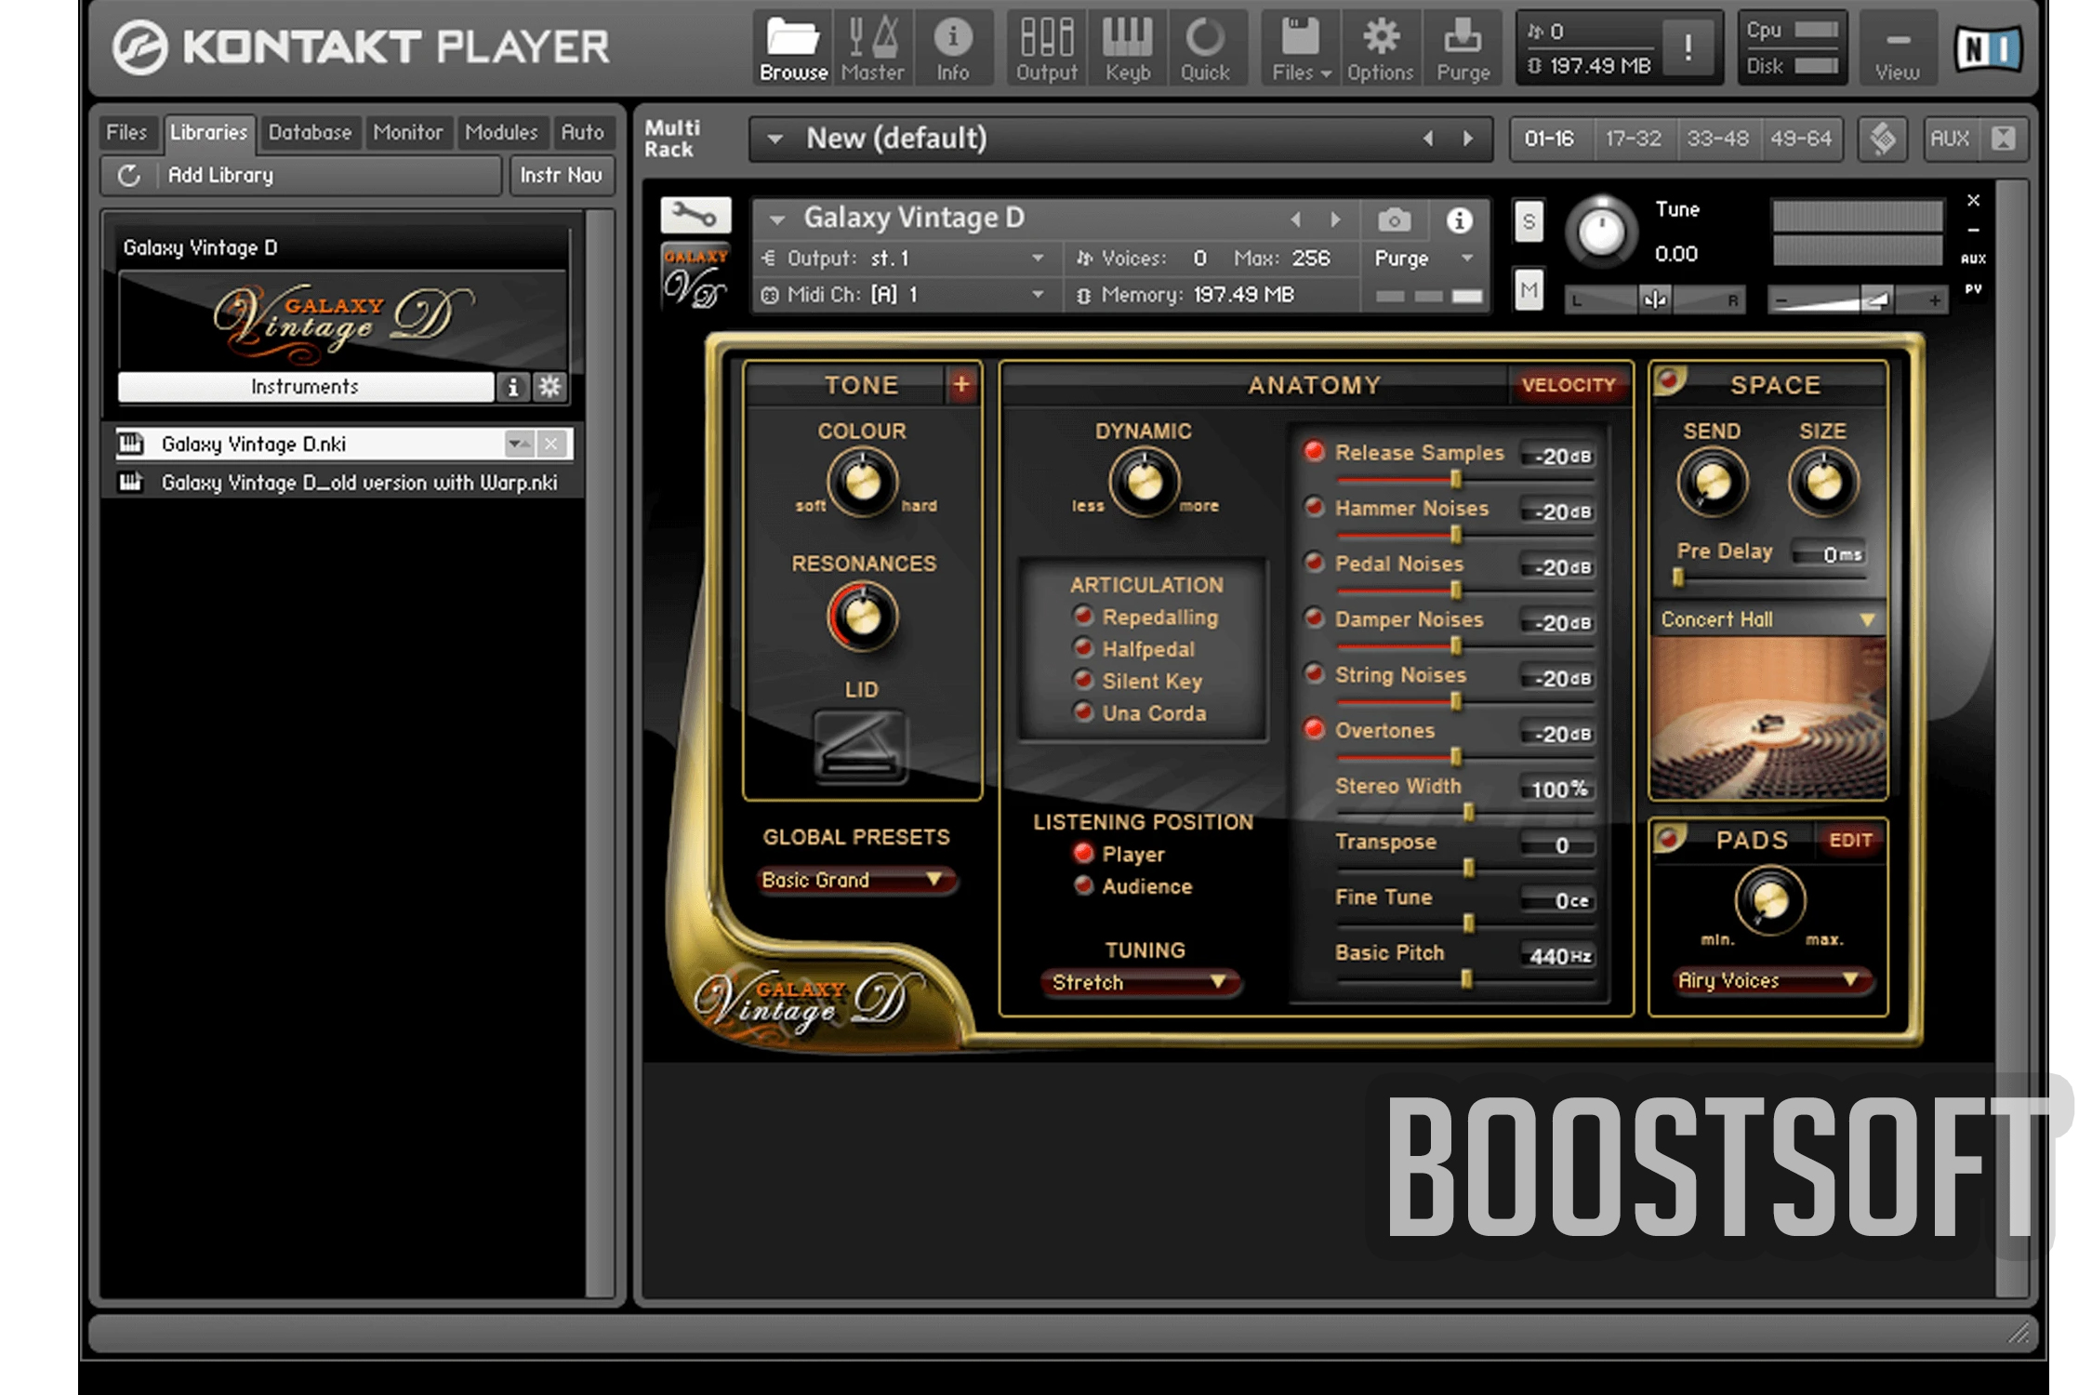
Task: Switch to the Monitor tab
Action: click(407, 132)
